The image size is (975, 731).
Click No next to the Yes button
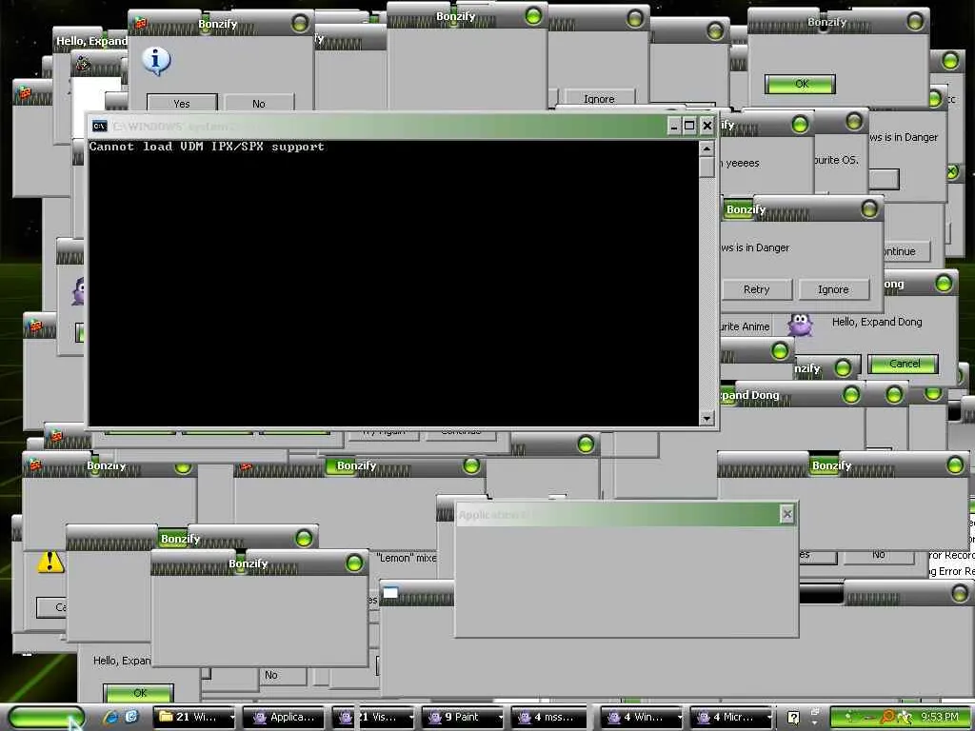(259, 103)
